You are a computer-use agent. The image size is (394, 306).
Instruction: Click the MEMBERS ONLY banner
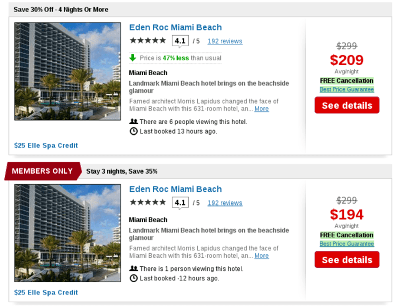(42, 171)
